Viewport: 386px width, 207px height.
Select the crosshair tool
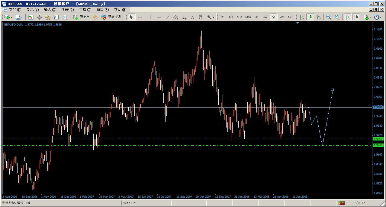pyautogui.click(x=140, y=17)
